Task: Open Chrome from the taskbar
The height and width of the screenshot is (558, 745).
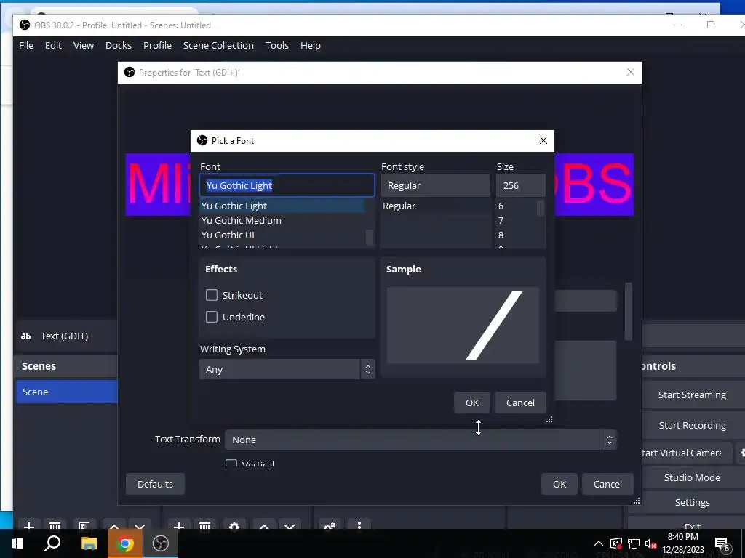Action: [124, 543]
